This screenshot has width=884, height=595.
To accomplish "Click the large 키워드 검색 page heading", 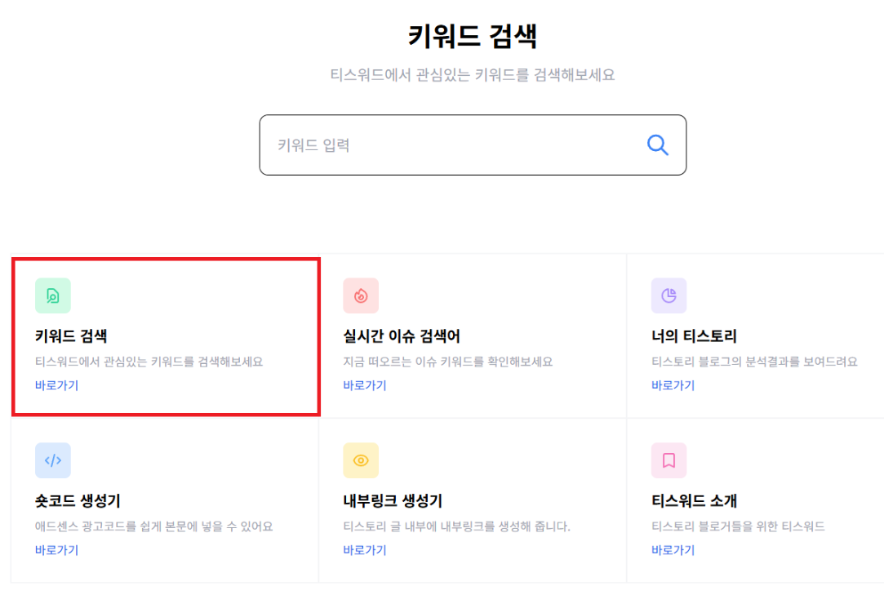I will pos(473,37).
